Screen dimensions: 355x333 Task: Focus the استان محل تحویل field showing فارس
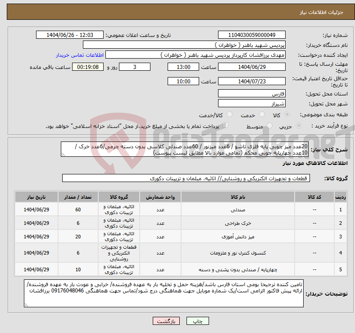tap(251, 94)
